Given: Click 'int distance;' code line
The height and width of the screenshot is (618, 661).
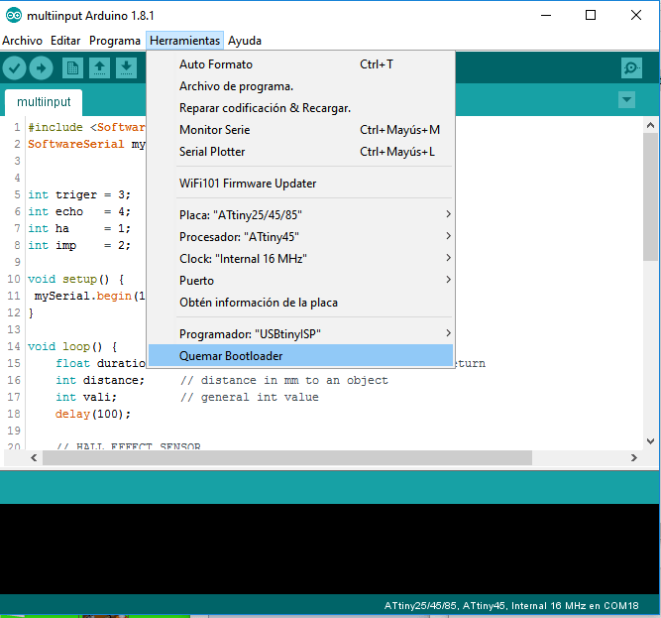Looking at the screenshot, I should (x=100, y=381).
